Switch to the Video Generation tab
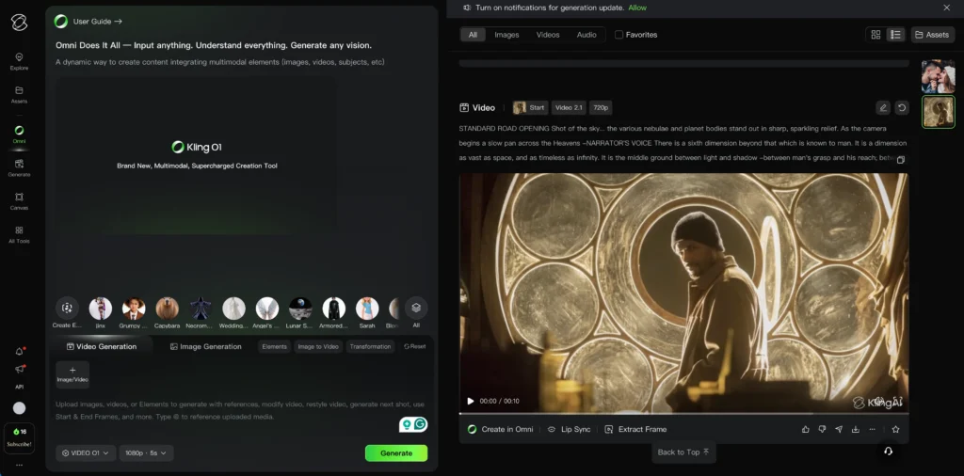Viewport: 964px width, 476px height. tap(102, 346)
